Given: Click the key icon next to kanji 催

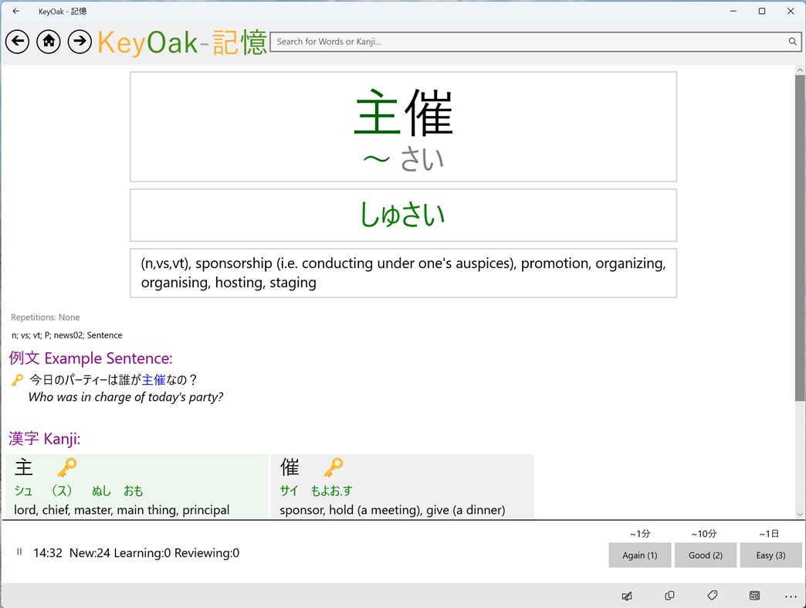Looking at the screenshot, I should (x=334, y=466).
